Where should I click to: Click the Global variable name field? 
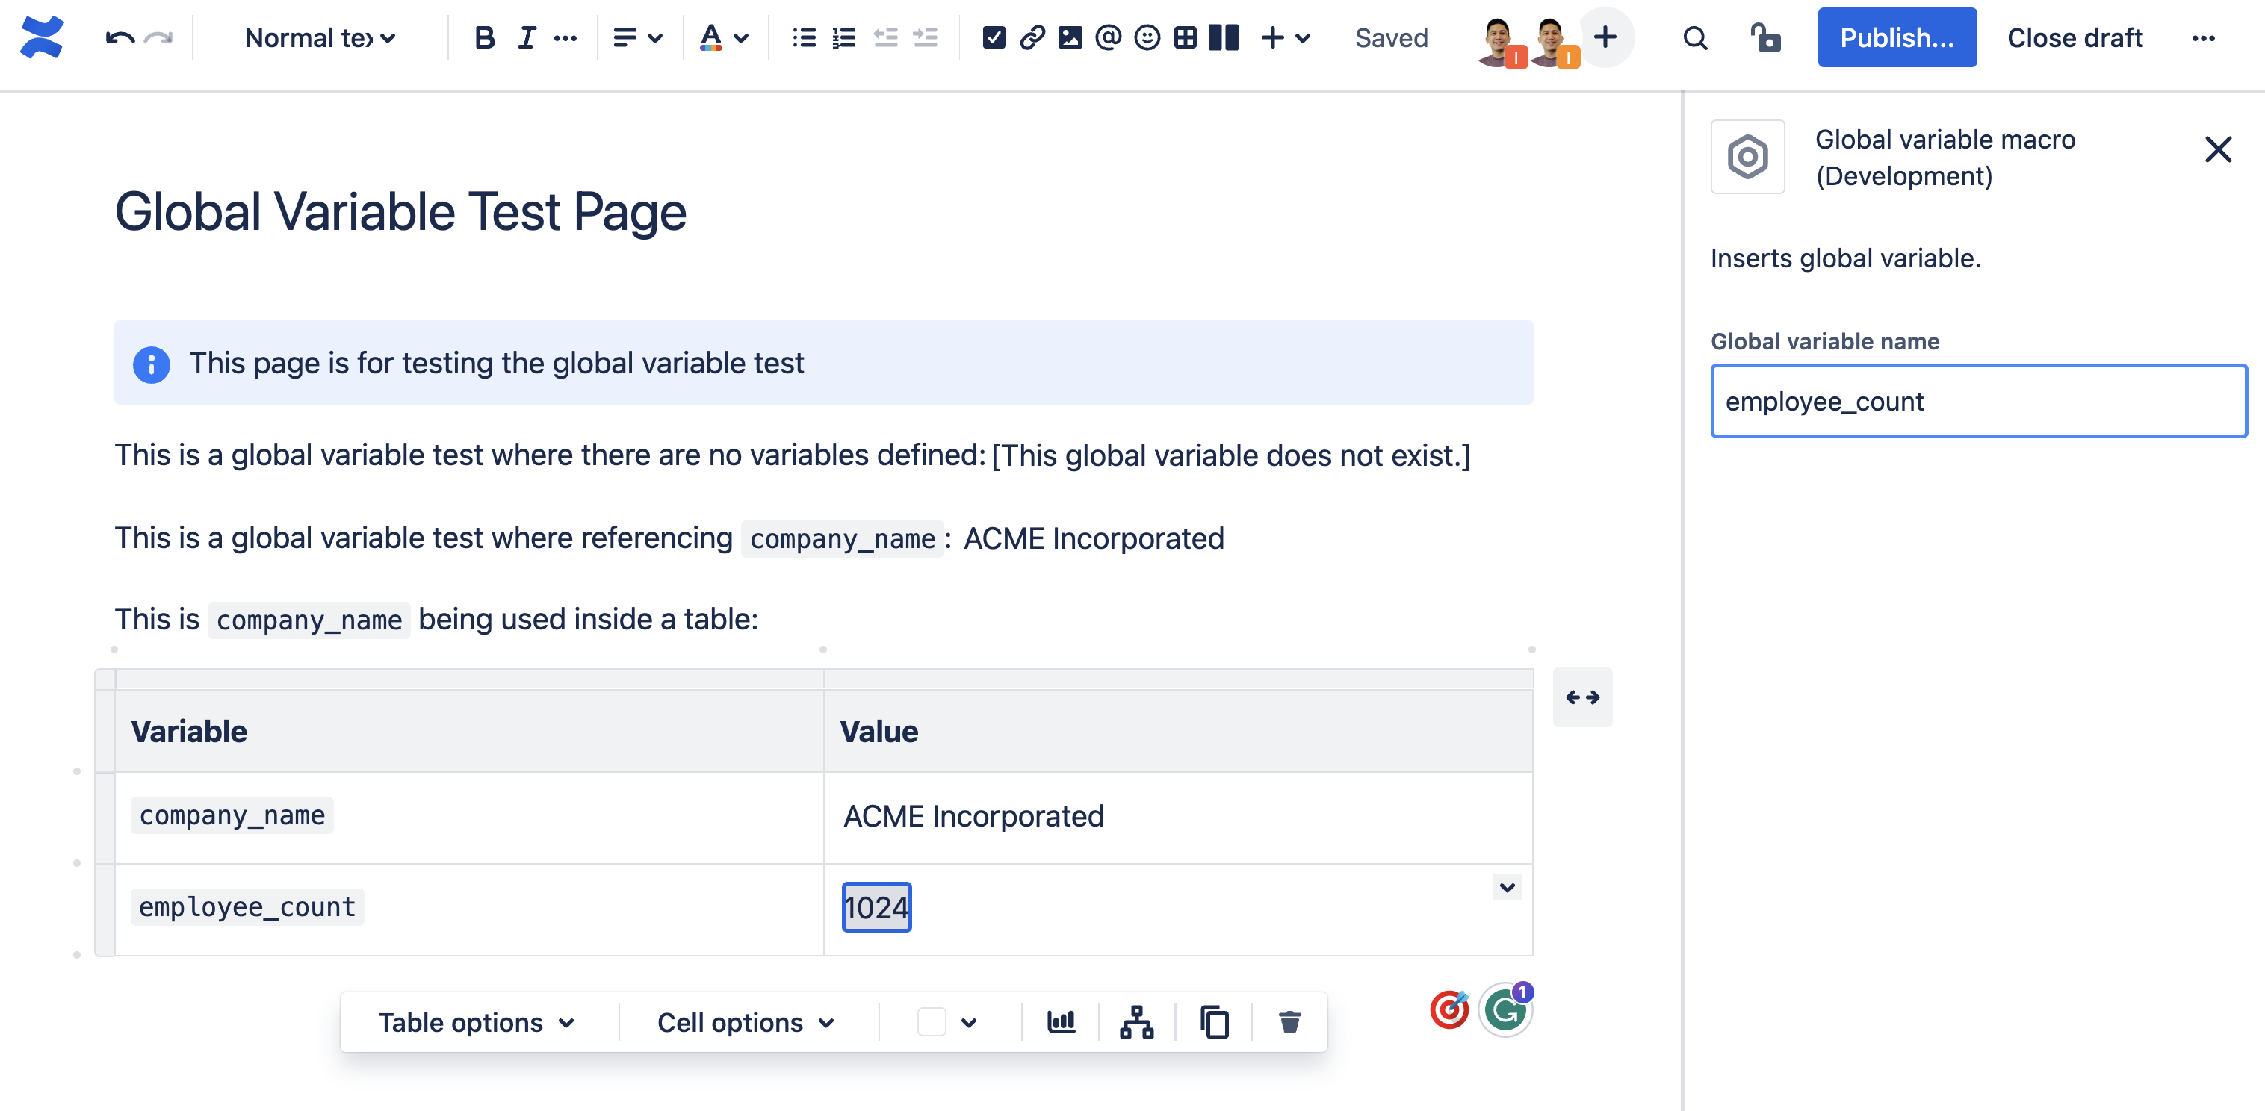point(1978,401)
